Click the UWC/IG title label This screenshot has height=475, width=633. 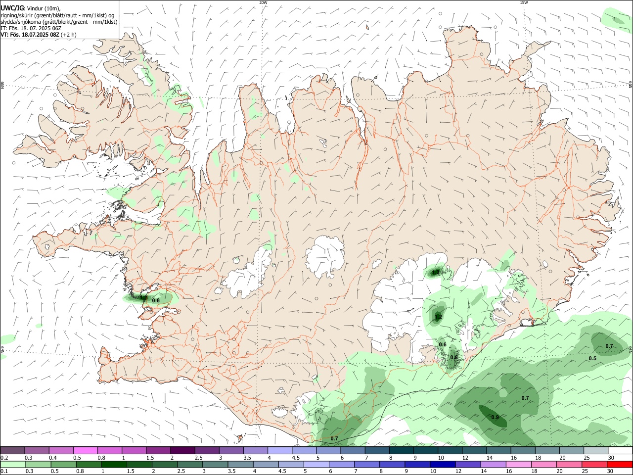[12, 8]
